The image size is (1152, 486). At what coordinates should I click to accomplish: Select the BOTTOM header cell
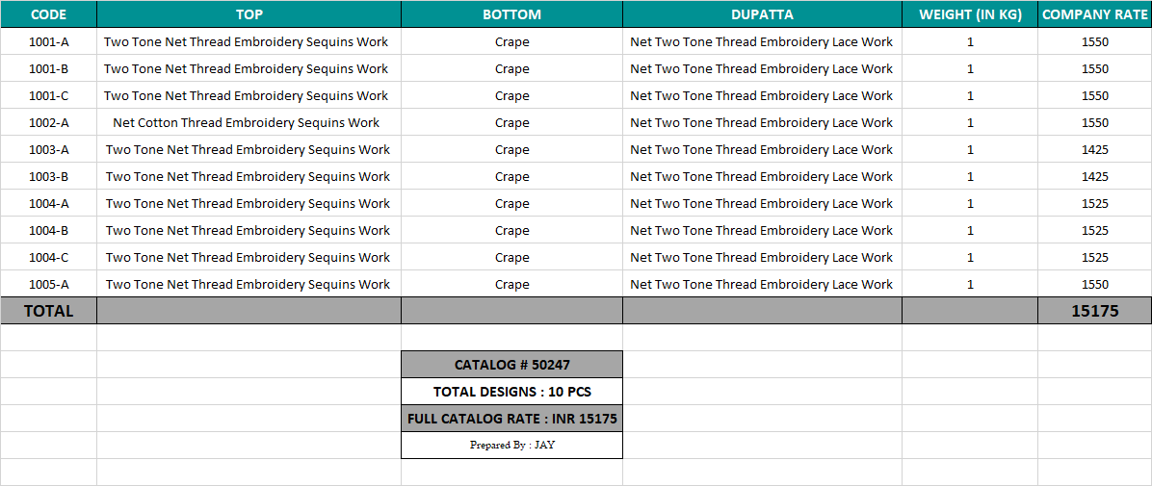[511, 14]
